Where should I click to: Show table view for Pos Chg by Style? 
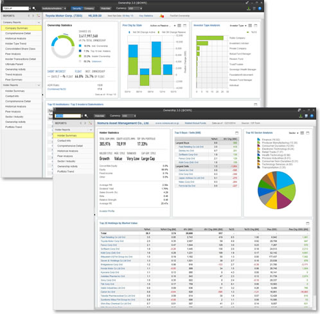179,26
